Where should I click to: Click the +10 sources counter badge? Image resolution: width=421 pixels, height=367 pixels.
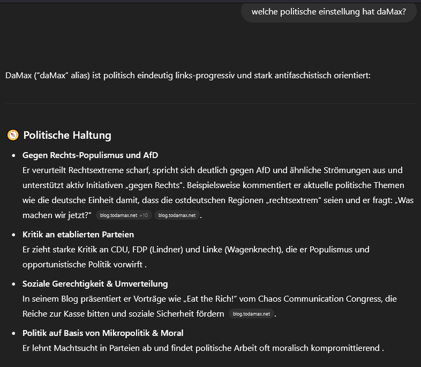[x=144, y=215]
